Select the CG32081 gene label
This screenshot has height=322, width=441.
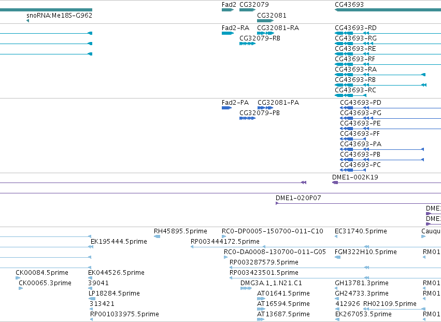click(272, 15)
